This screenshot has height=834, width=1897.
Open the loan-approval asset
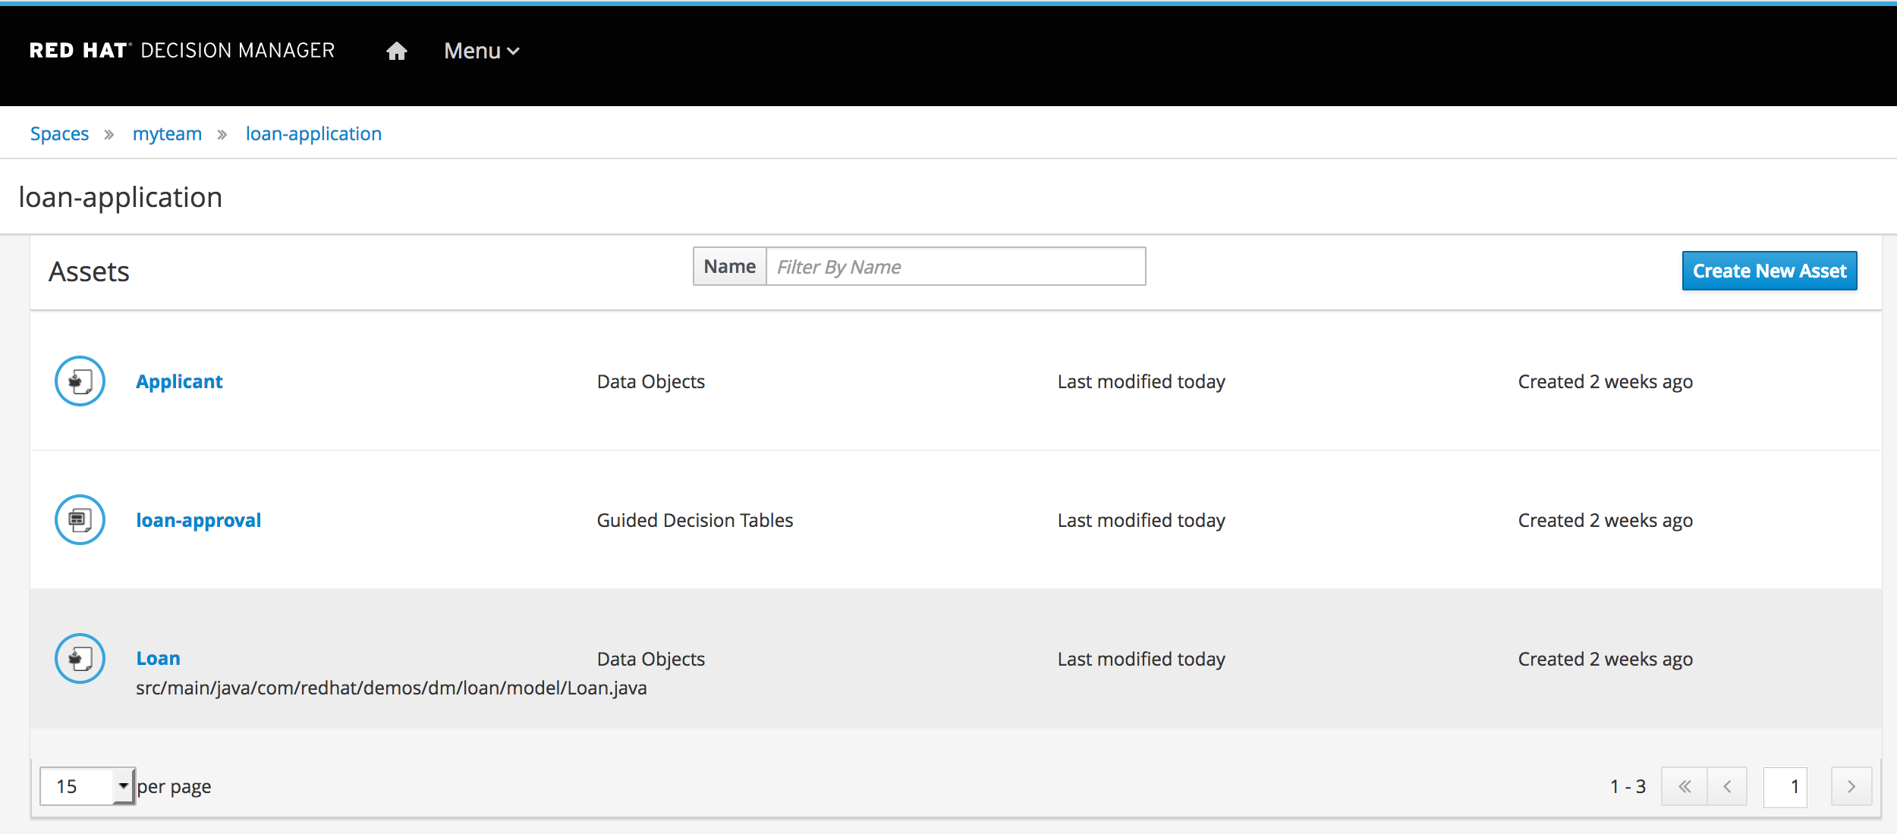pyautogui.click(x=198, y=520)
